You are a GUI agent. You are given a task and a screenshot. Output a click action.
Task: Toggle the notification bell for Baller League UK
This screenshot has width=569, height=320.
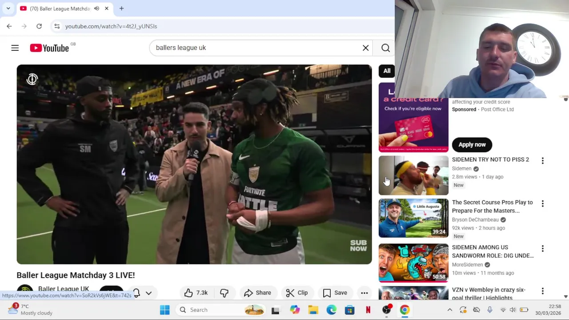pyautogui.click(x=136, y=293)
